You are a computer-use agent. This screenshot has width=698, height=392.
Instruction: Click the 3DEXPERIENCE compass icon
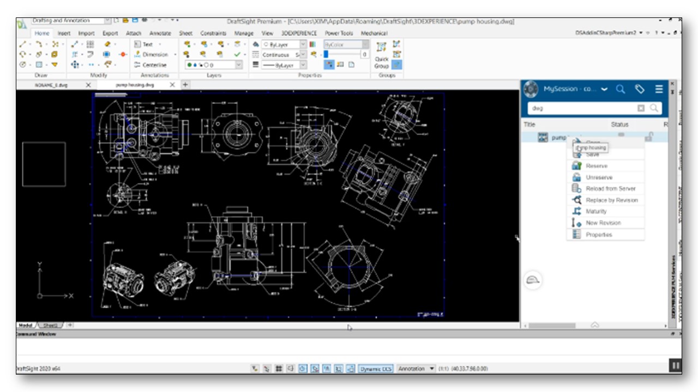531,89
